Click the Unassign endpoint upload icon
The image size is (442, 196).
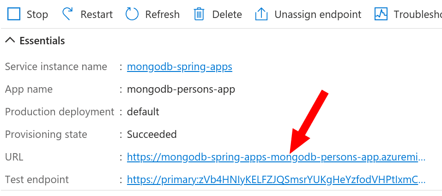(x=261, y=14)
